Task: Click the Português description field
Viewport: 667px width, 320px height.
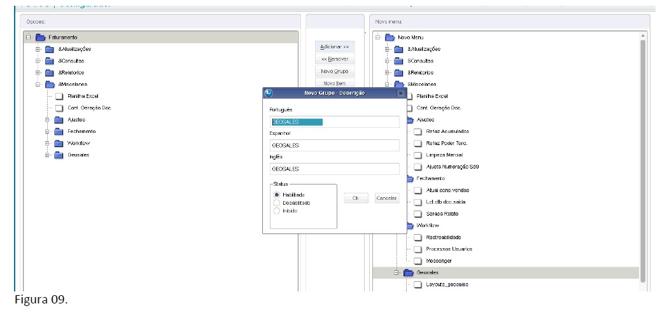Action: click(335, 122)
